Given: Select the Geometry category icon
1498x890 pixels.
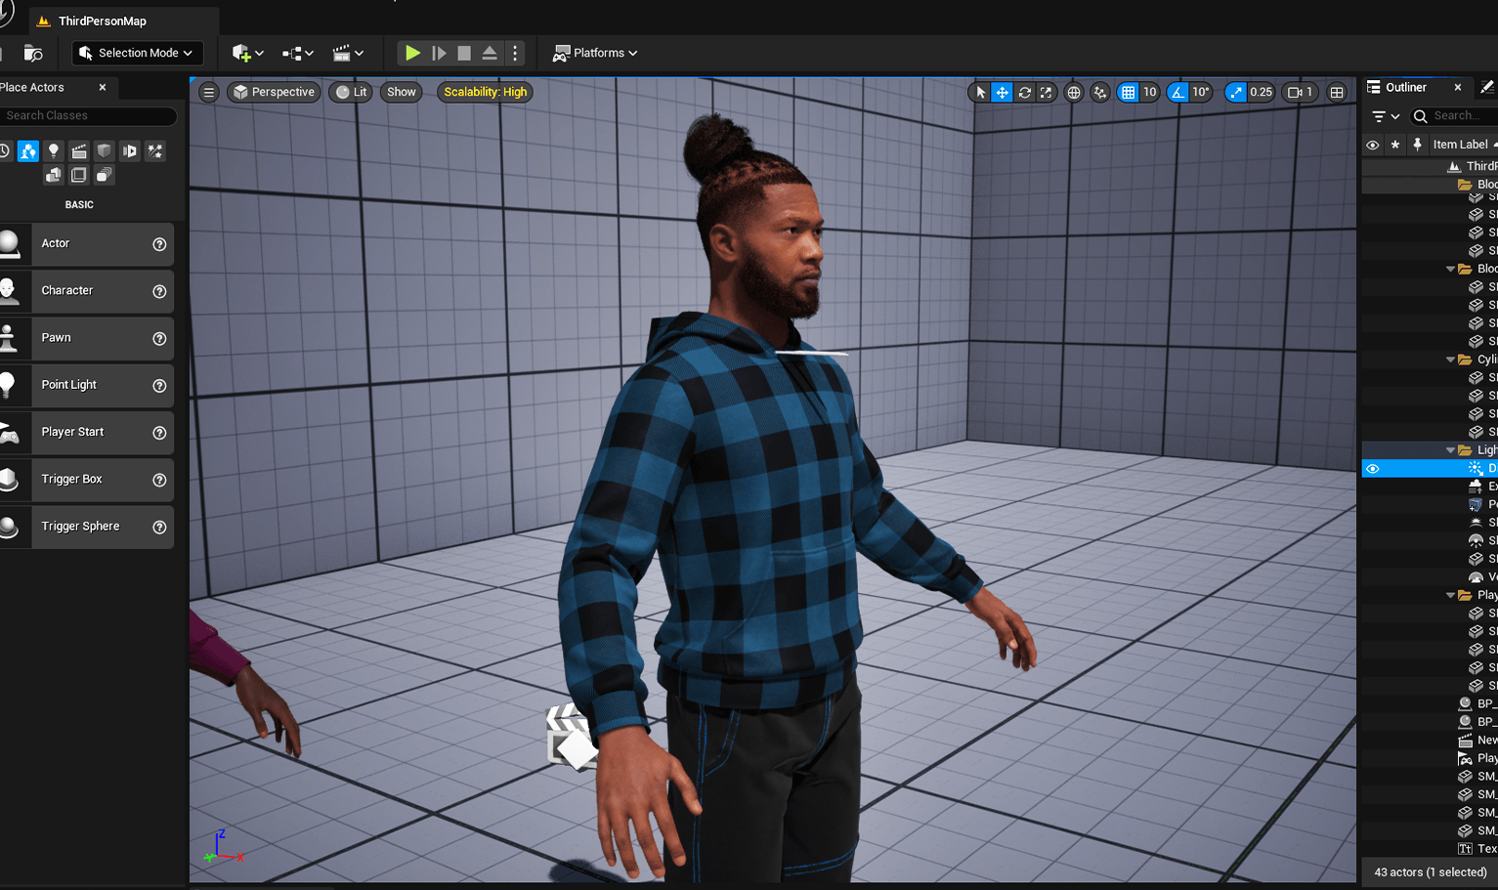Looking at the screenshot, I should [54, 175].
